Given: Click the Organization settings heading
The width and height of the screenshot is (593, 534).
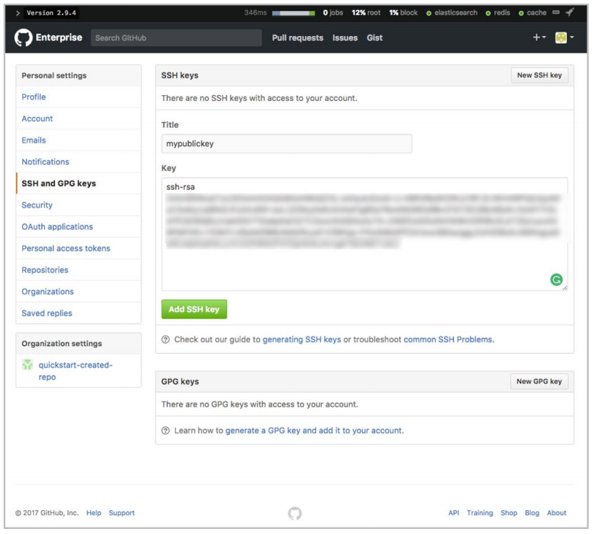Looking at the screenshot, I should coord(61,344).
